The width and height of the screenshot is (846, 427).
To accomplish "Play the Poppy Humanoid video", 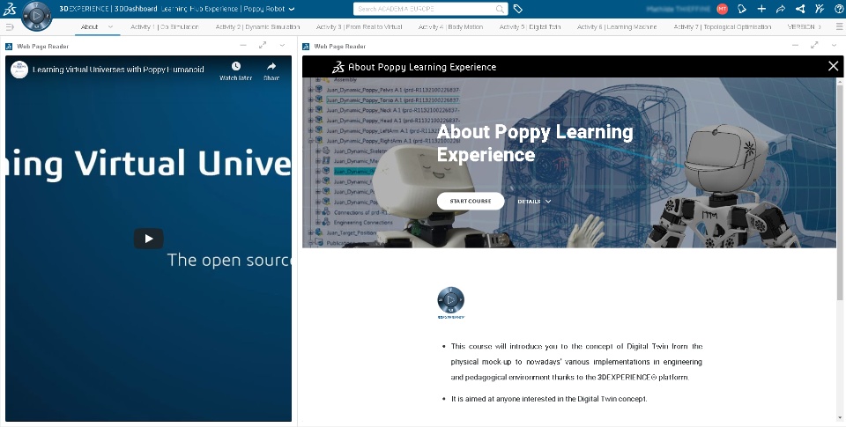I will [148, 239].
